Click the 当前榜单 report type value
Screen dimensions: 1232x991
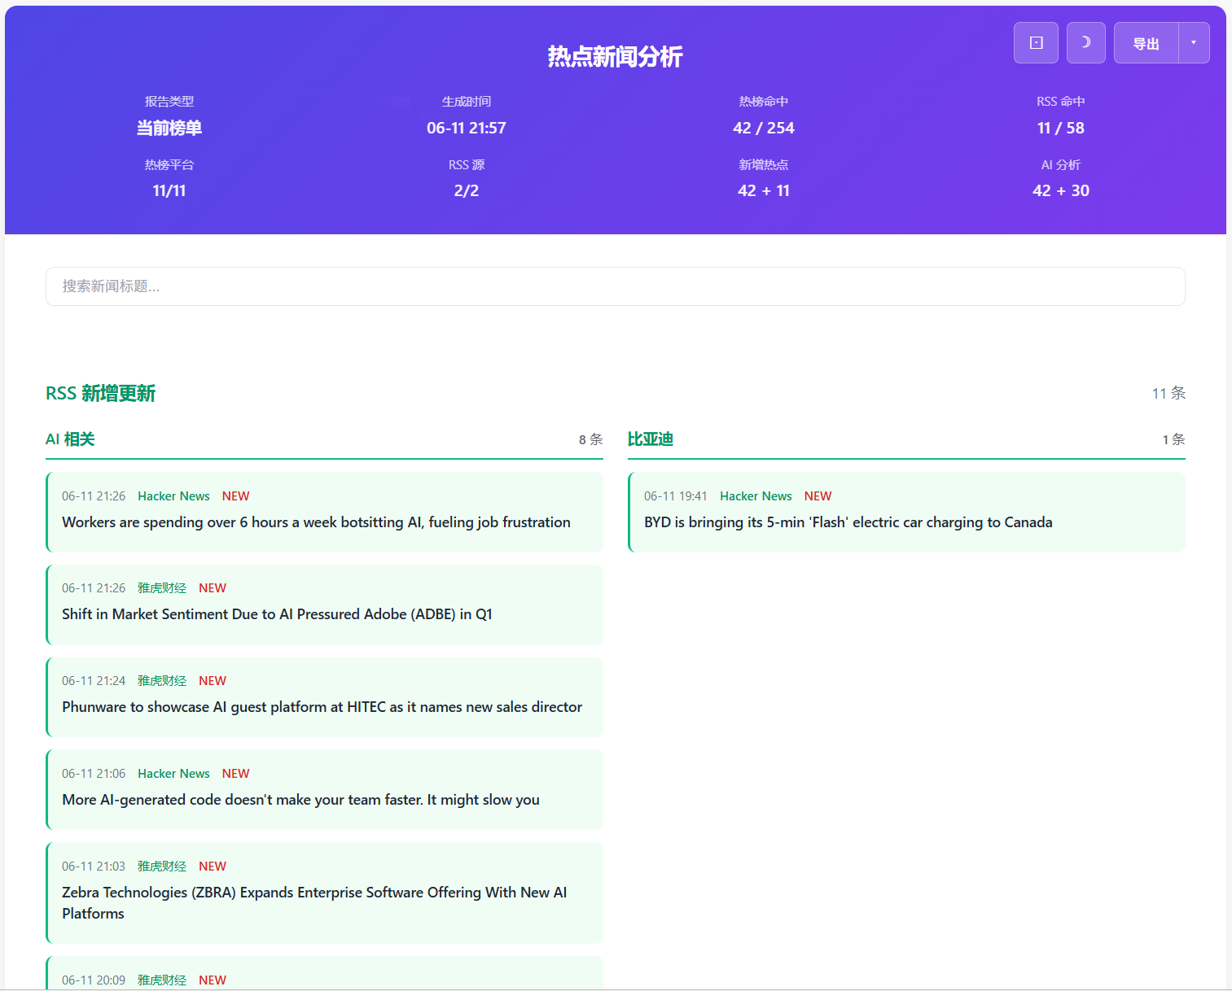click(169, 128)
